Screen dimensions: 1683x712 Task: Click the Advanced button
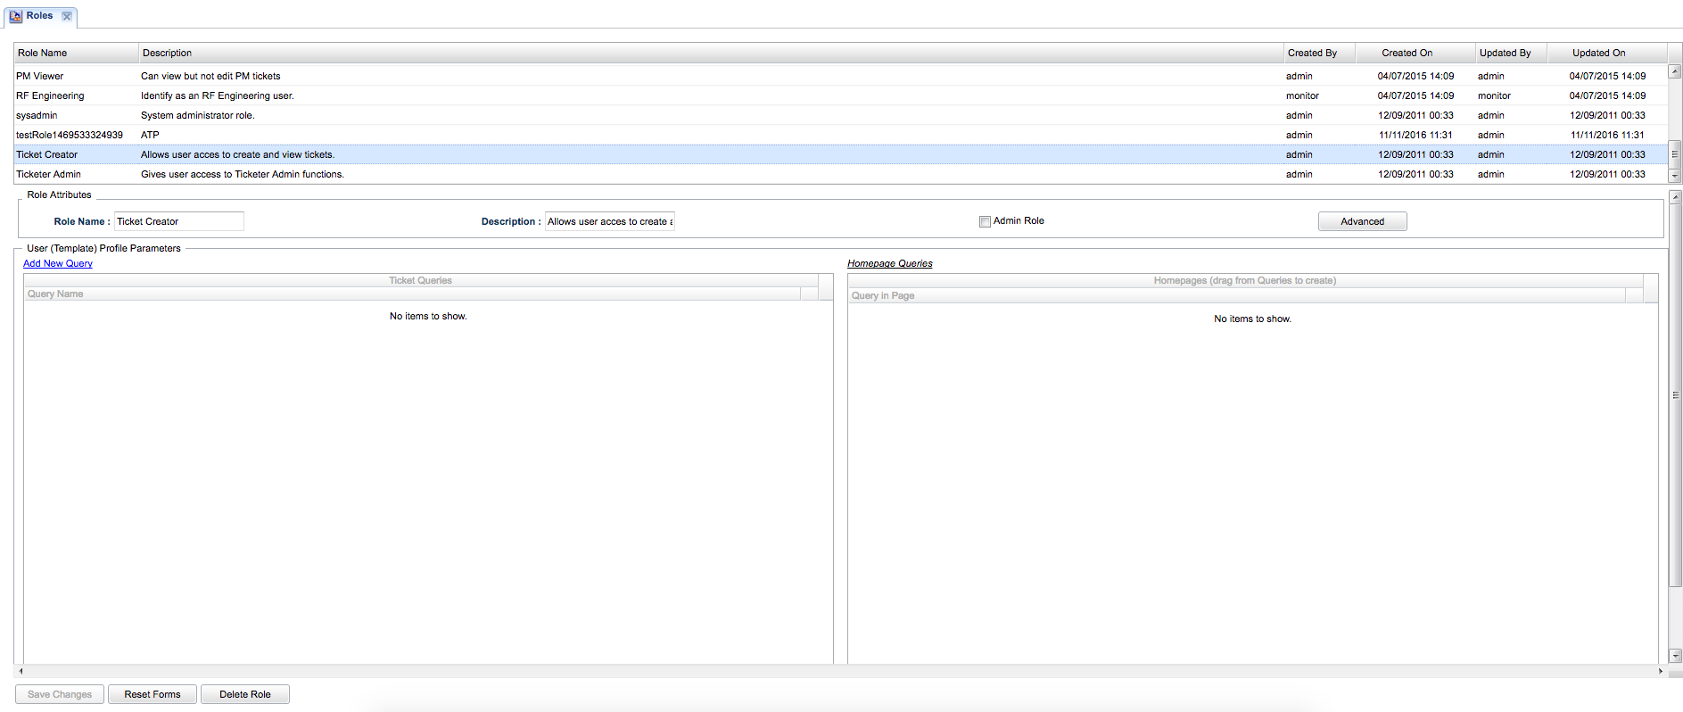click(x=1362, y=221)
